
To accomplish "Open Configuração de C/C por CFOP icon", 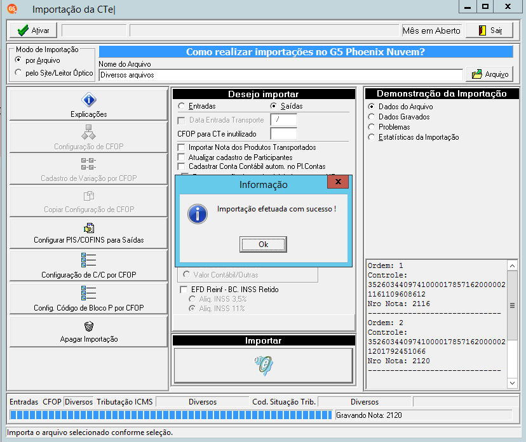I will tap(88, 260).
